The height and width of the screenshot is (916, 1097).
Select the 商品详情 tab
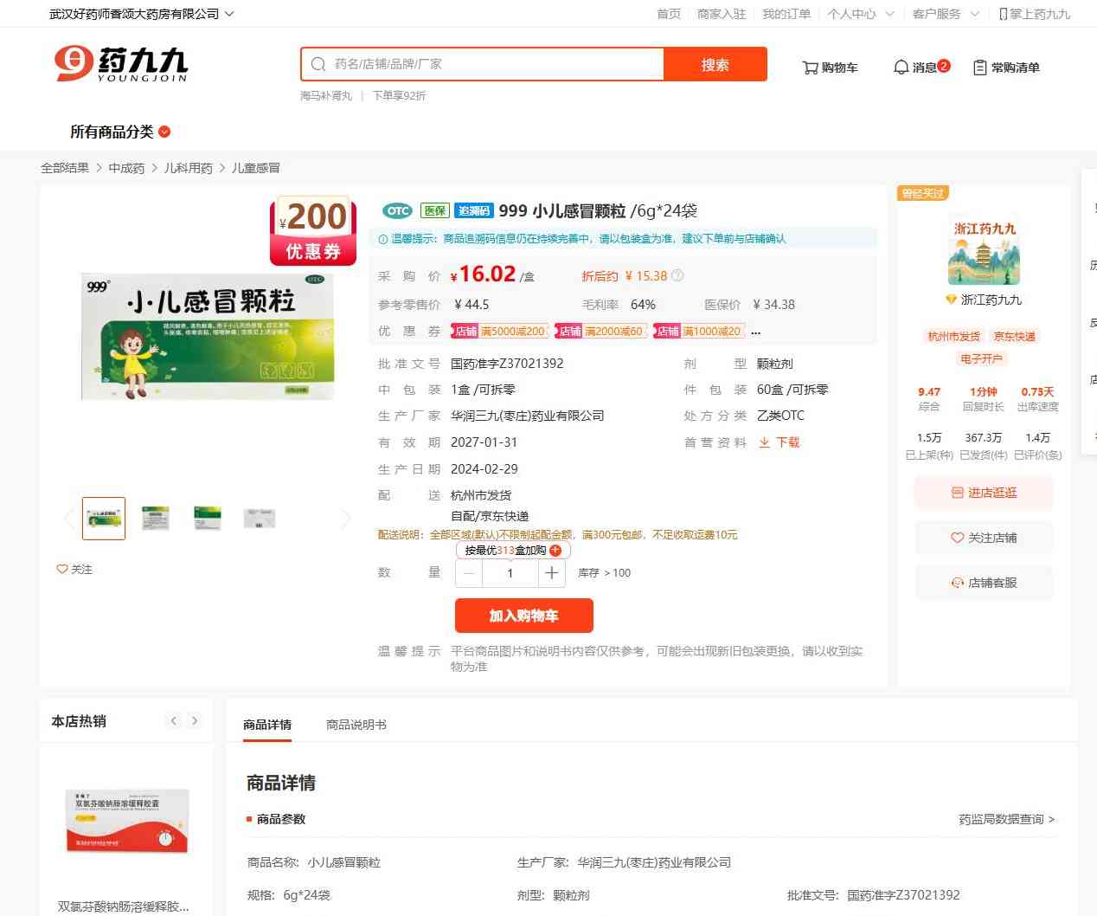pos(267,725)
